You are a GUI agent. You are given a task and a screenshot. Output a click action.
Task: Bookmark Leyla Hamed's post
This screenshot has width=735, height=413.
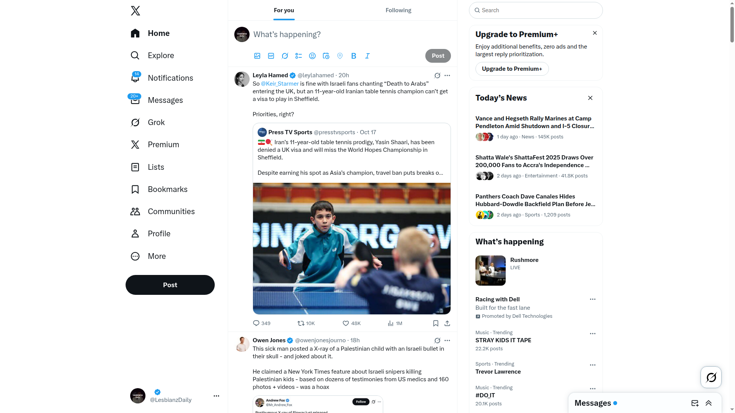(436, 324)
